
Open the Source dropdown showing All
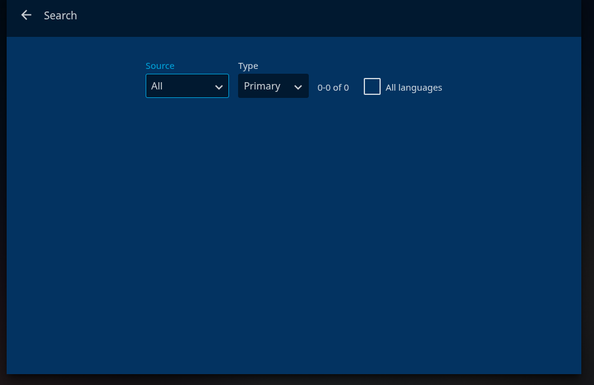pyautogui.click(x=187, y=86)
